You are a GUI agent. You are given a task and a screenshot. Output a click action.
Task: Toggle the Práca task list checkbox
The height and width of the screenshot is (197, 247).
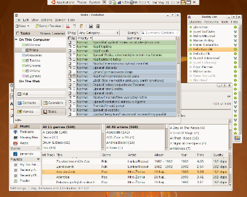coord(27,50)
